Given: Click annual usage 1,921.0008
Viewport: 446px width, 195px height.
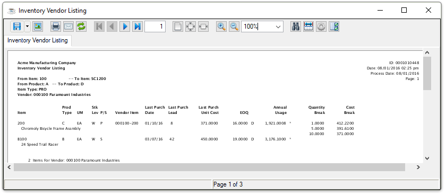Looking at the screenshot, I should (x=276, y=123).
